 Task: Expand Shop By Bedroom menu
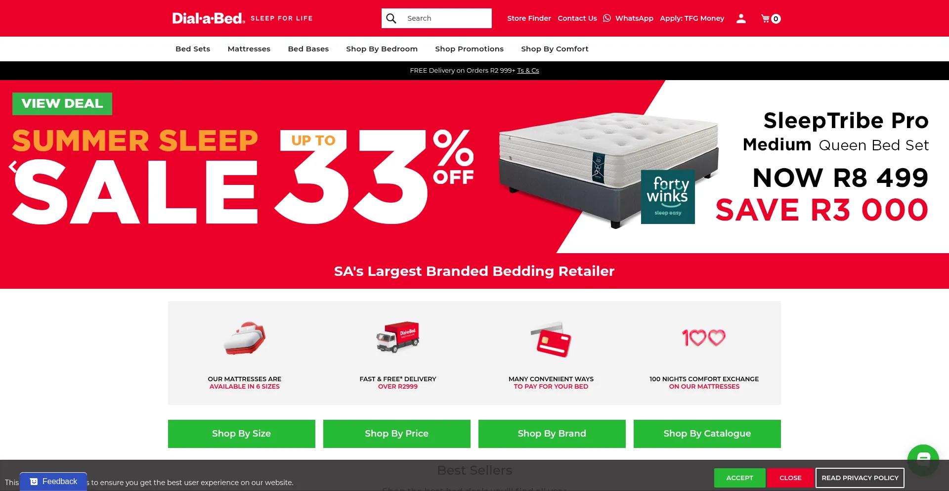[x=382, y=49]
